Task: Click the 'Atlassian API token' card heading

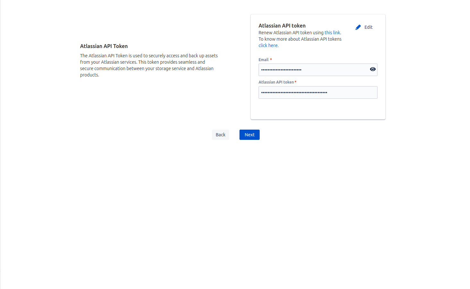Action: (282, 26)
